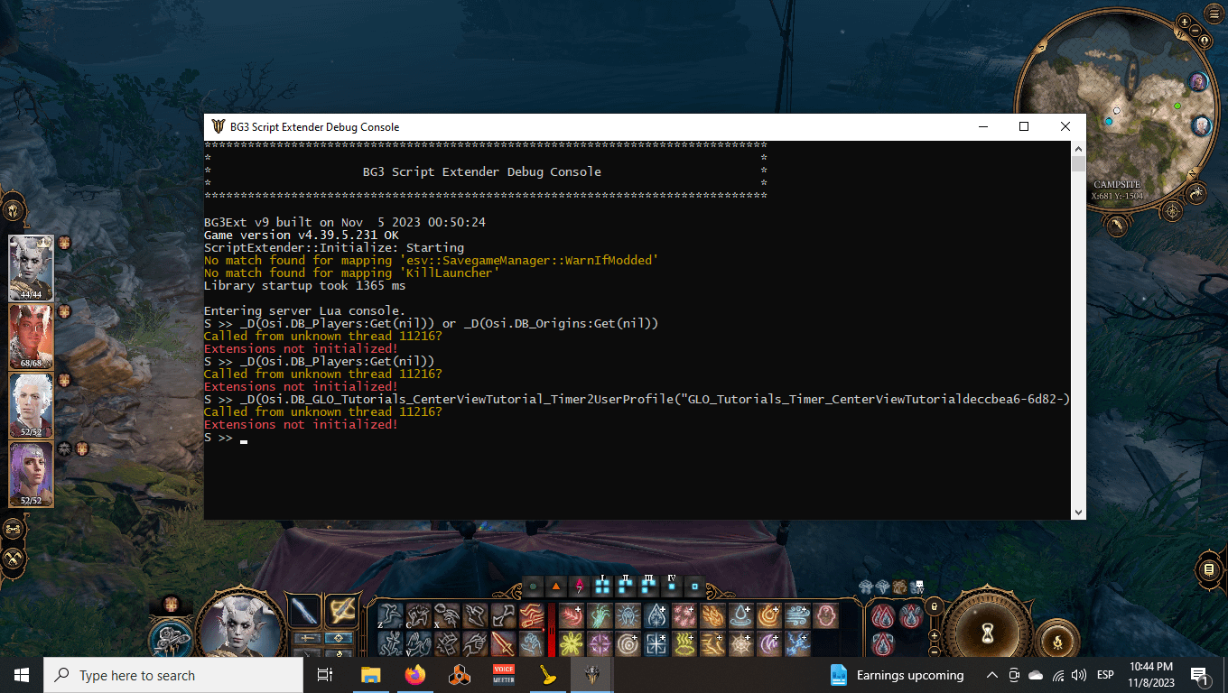
Task: Filter hotbar to level II spells
Action: click(625, 587)
